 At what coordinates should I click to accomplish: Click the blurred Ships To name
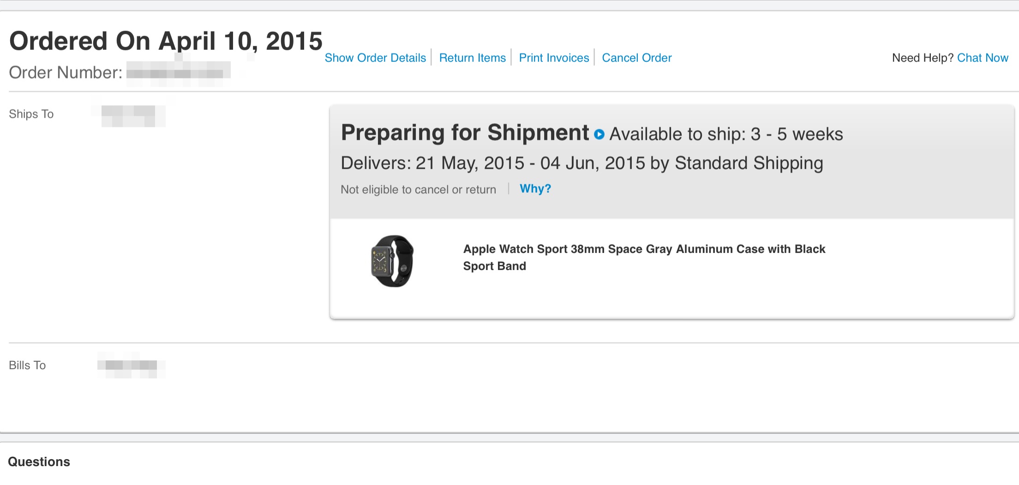[133, 115]
